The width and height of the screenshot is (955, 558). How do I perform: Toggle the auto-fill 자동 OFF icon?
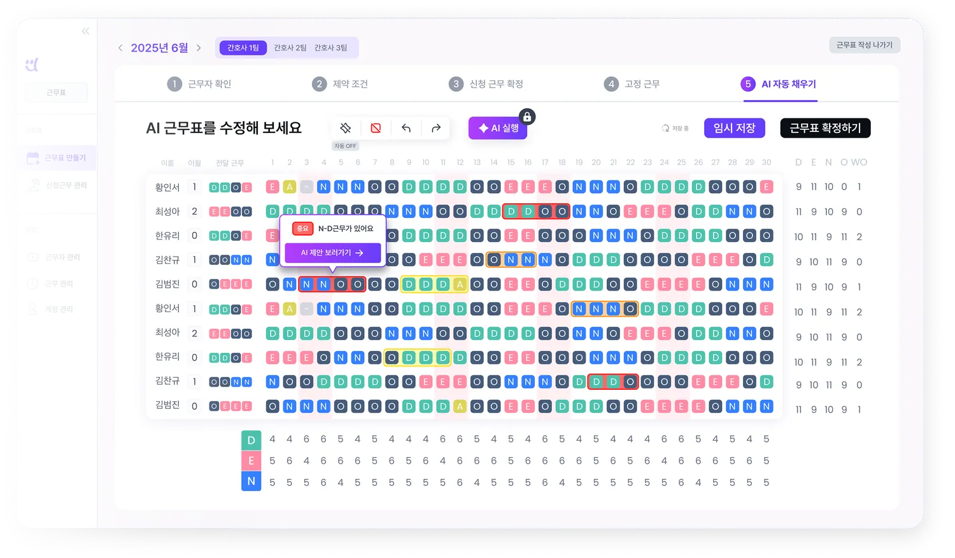click(346, 128)
